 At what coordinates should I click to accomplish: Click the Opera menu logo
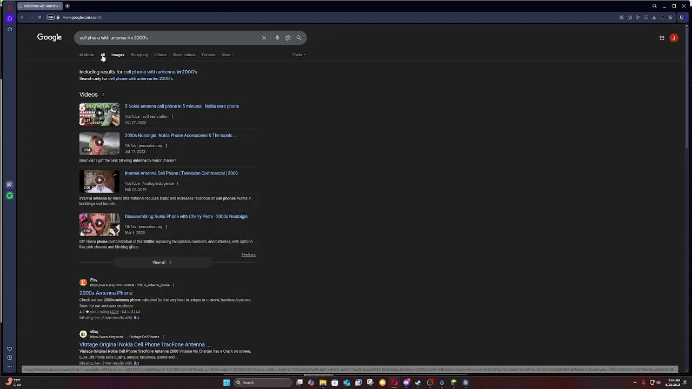[x=9, y=6]
